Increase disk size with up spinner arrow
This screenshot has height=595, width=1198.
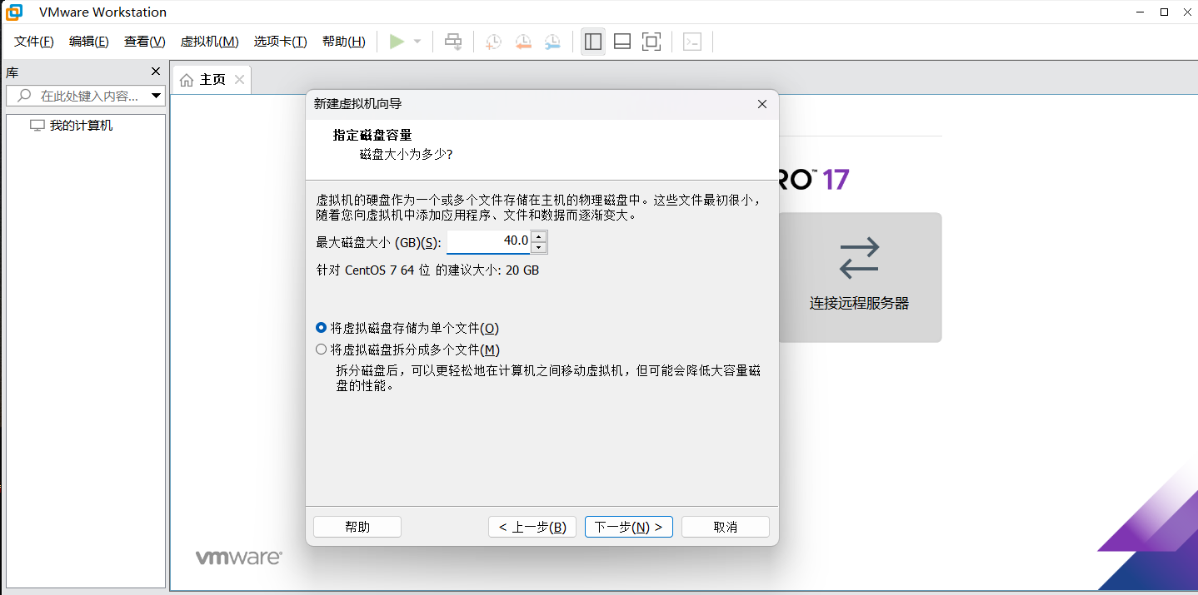(538, 236)
